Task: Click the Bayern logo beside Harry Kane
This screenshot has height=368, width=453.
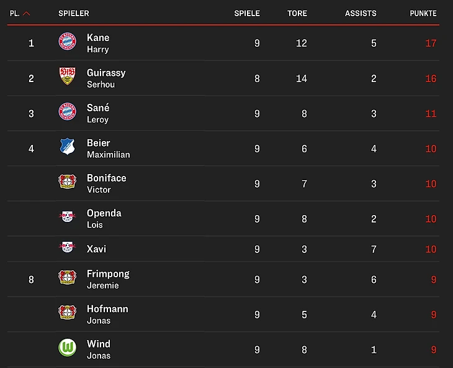Action: 67,42
